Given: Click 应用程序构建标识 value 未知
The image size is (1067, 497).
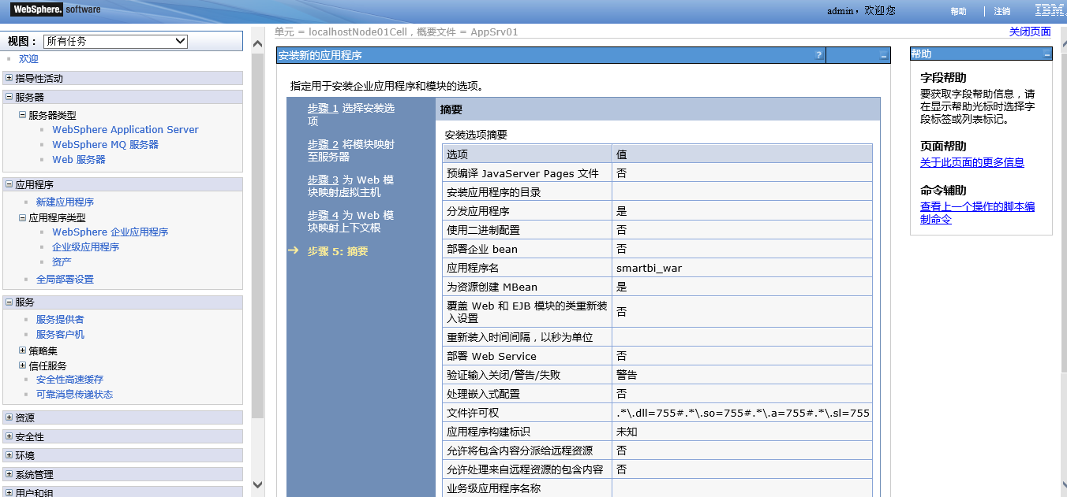Looking at the screenshot, I should coord(627,432).
